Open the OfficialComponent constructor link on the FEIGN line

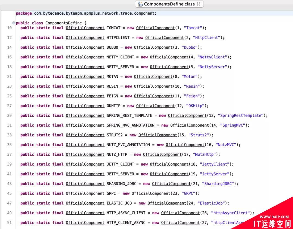pos(153,96)
